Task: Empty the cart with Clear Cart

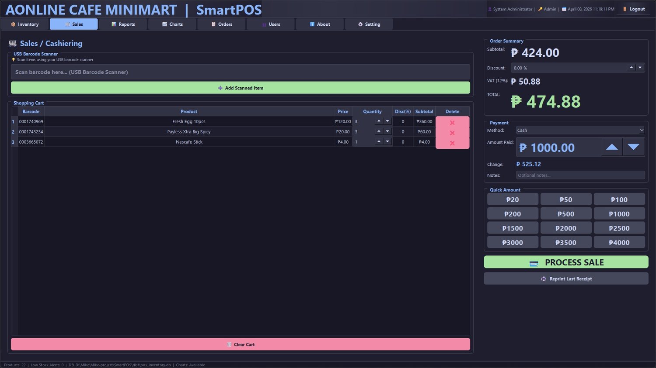Action: coord(241,344)
